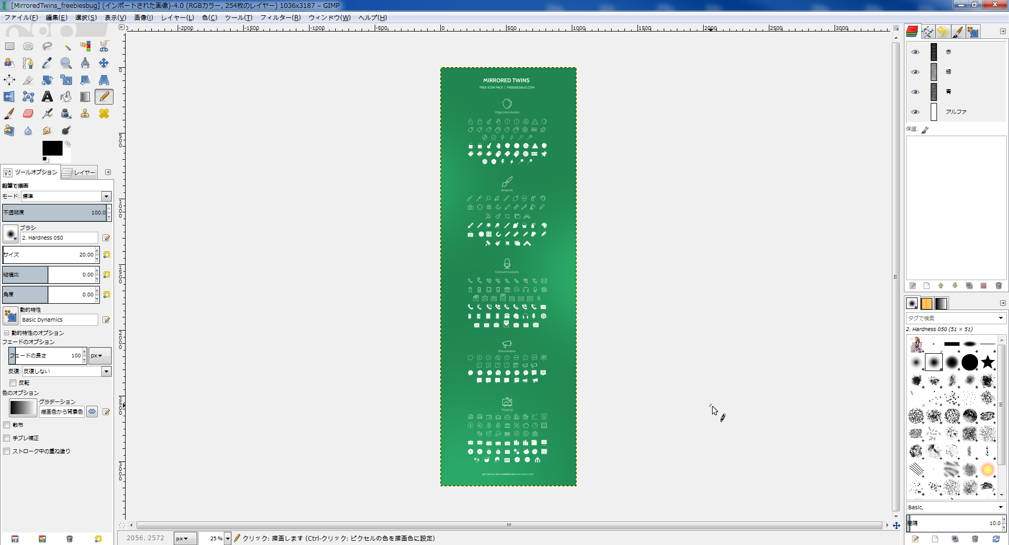Screen dimensions: 1009x545
Task: Enable ストローク中の重ね塗り incremental checkbox
Action: (x=7, y=451)
